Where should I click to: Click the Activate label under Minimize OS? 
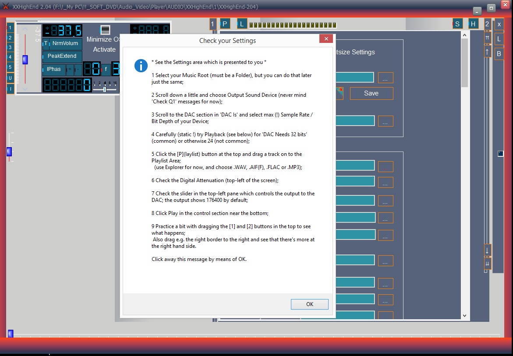tap(104, 49)
